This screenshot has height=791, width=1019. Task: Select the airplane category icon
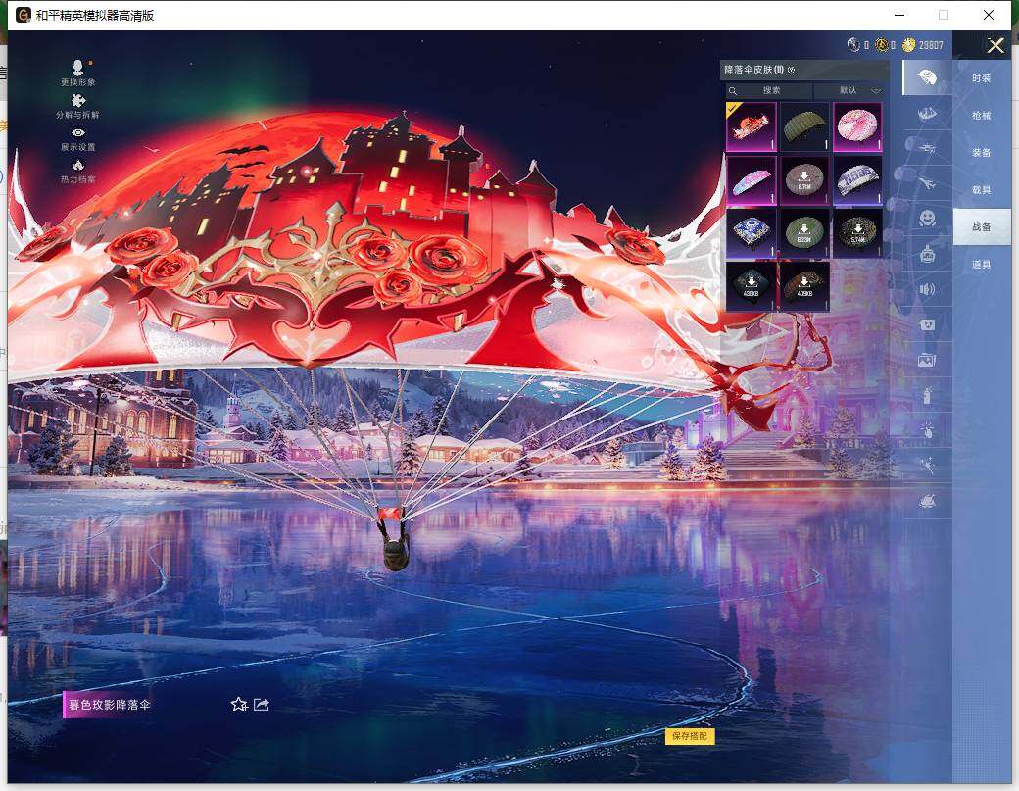(927, 184)
